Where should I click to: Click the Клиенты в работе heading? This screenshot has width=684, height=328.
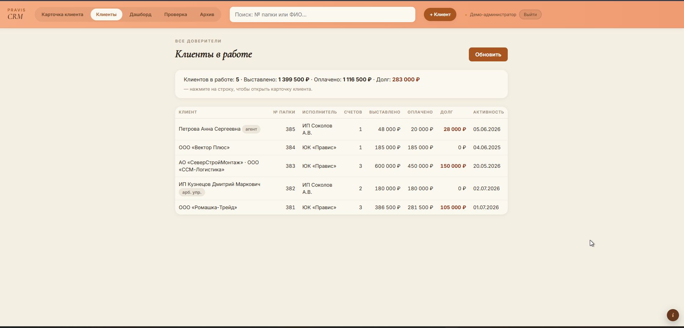(213, 54)
